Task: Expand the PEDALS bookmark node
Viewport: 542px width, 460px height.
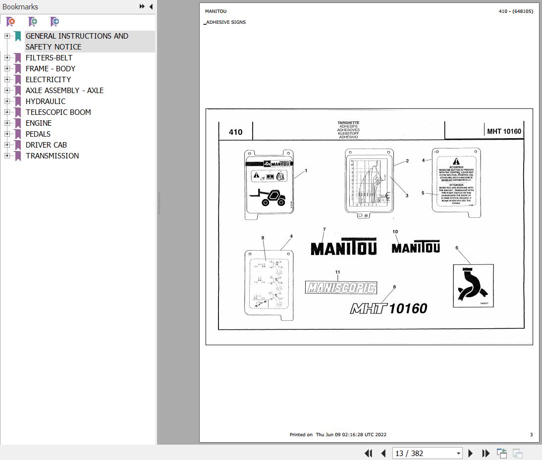Action: (7, 134)
